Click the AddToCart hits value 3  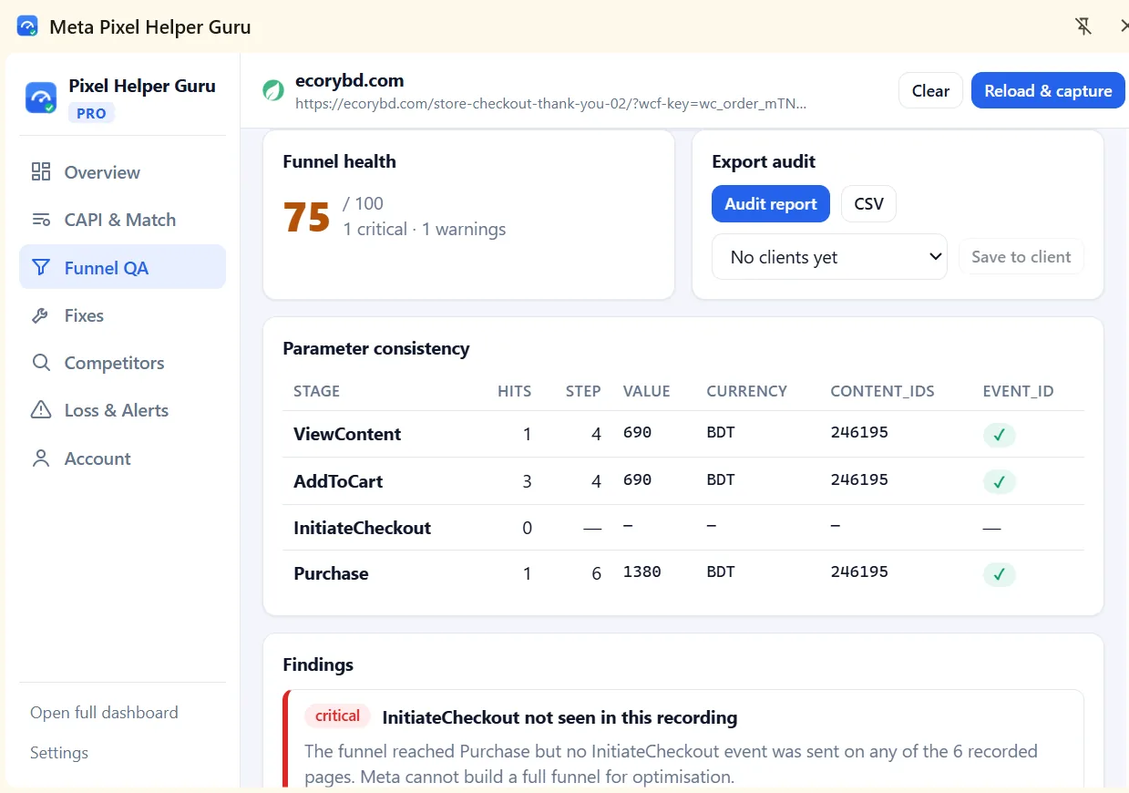[527, 481]
